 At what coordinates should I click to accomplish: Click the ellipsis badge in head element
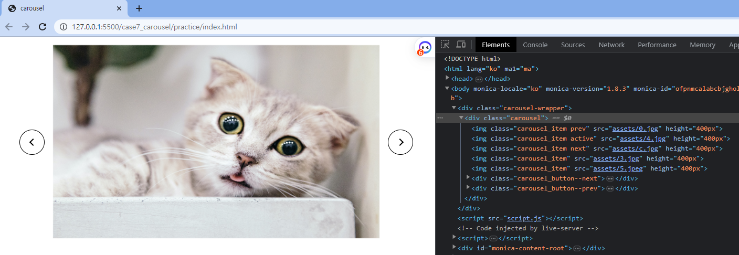coord(479,79)
